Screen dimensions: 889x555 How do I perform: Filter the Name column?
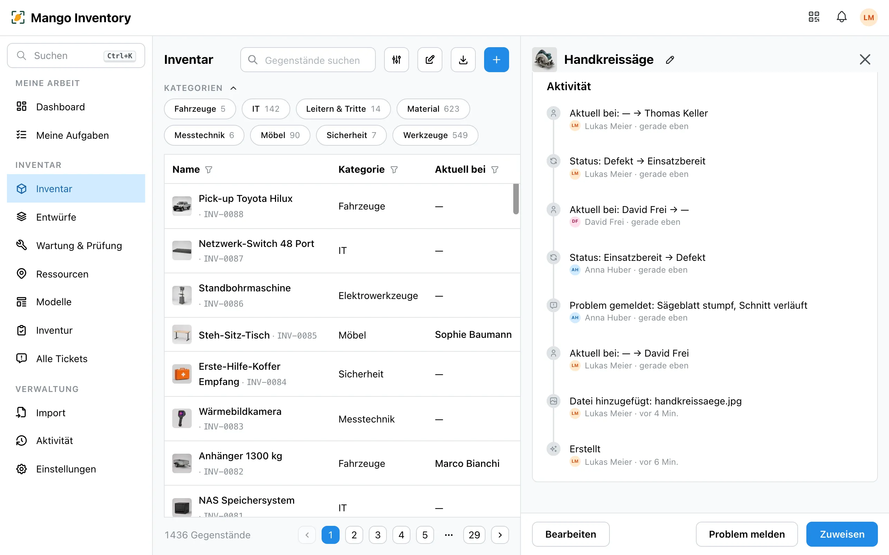tap(209, 170)
